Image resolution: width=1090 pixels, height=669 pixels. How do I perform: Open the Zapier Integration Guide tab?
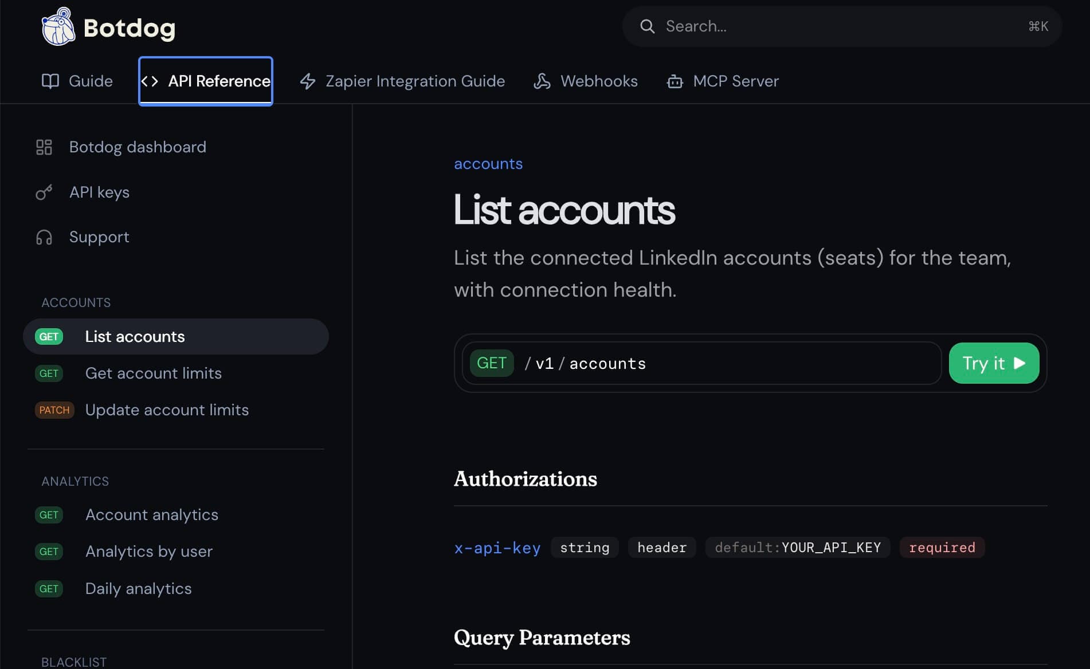[402, 81]
